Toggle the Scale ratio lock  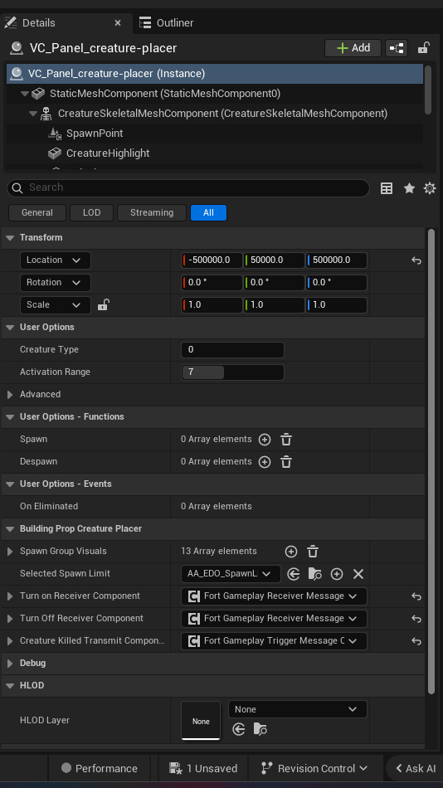coord(103,304)
